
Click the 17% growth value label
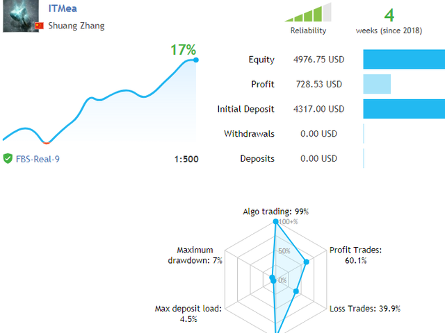coord(183,50)
